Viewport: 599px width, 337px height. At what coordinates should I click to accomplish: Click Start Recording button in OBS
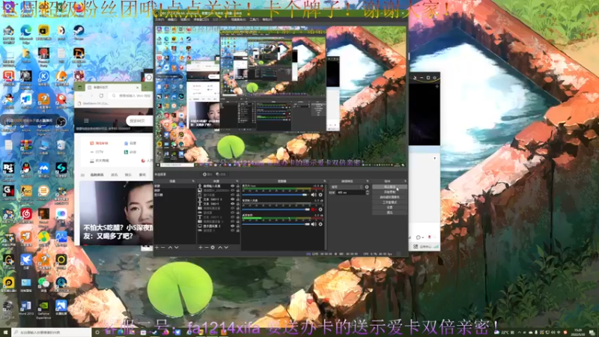tap(389, 192)
